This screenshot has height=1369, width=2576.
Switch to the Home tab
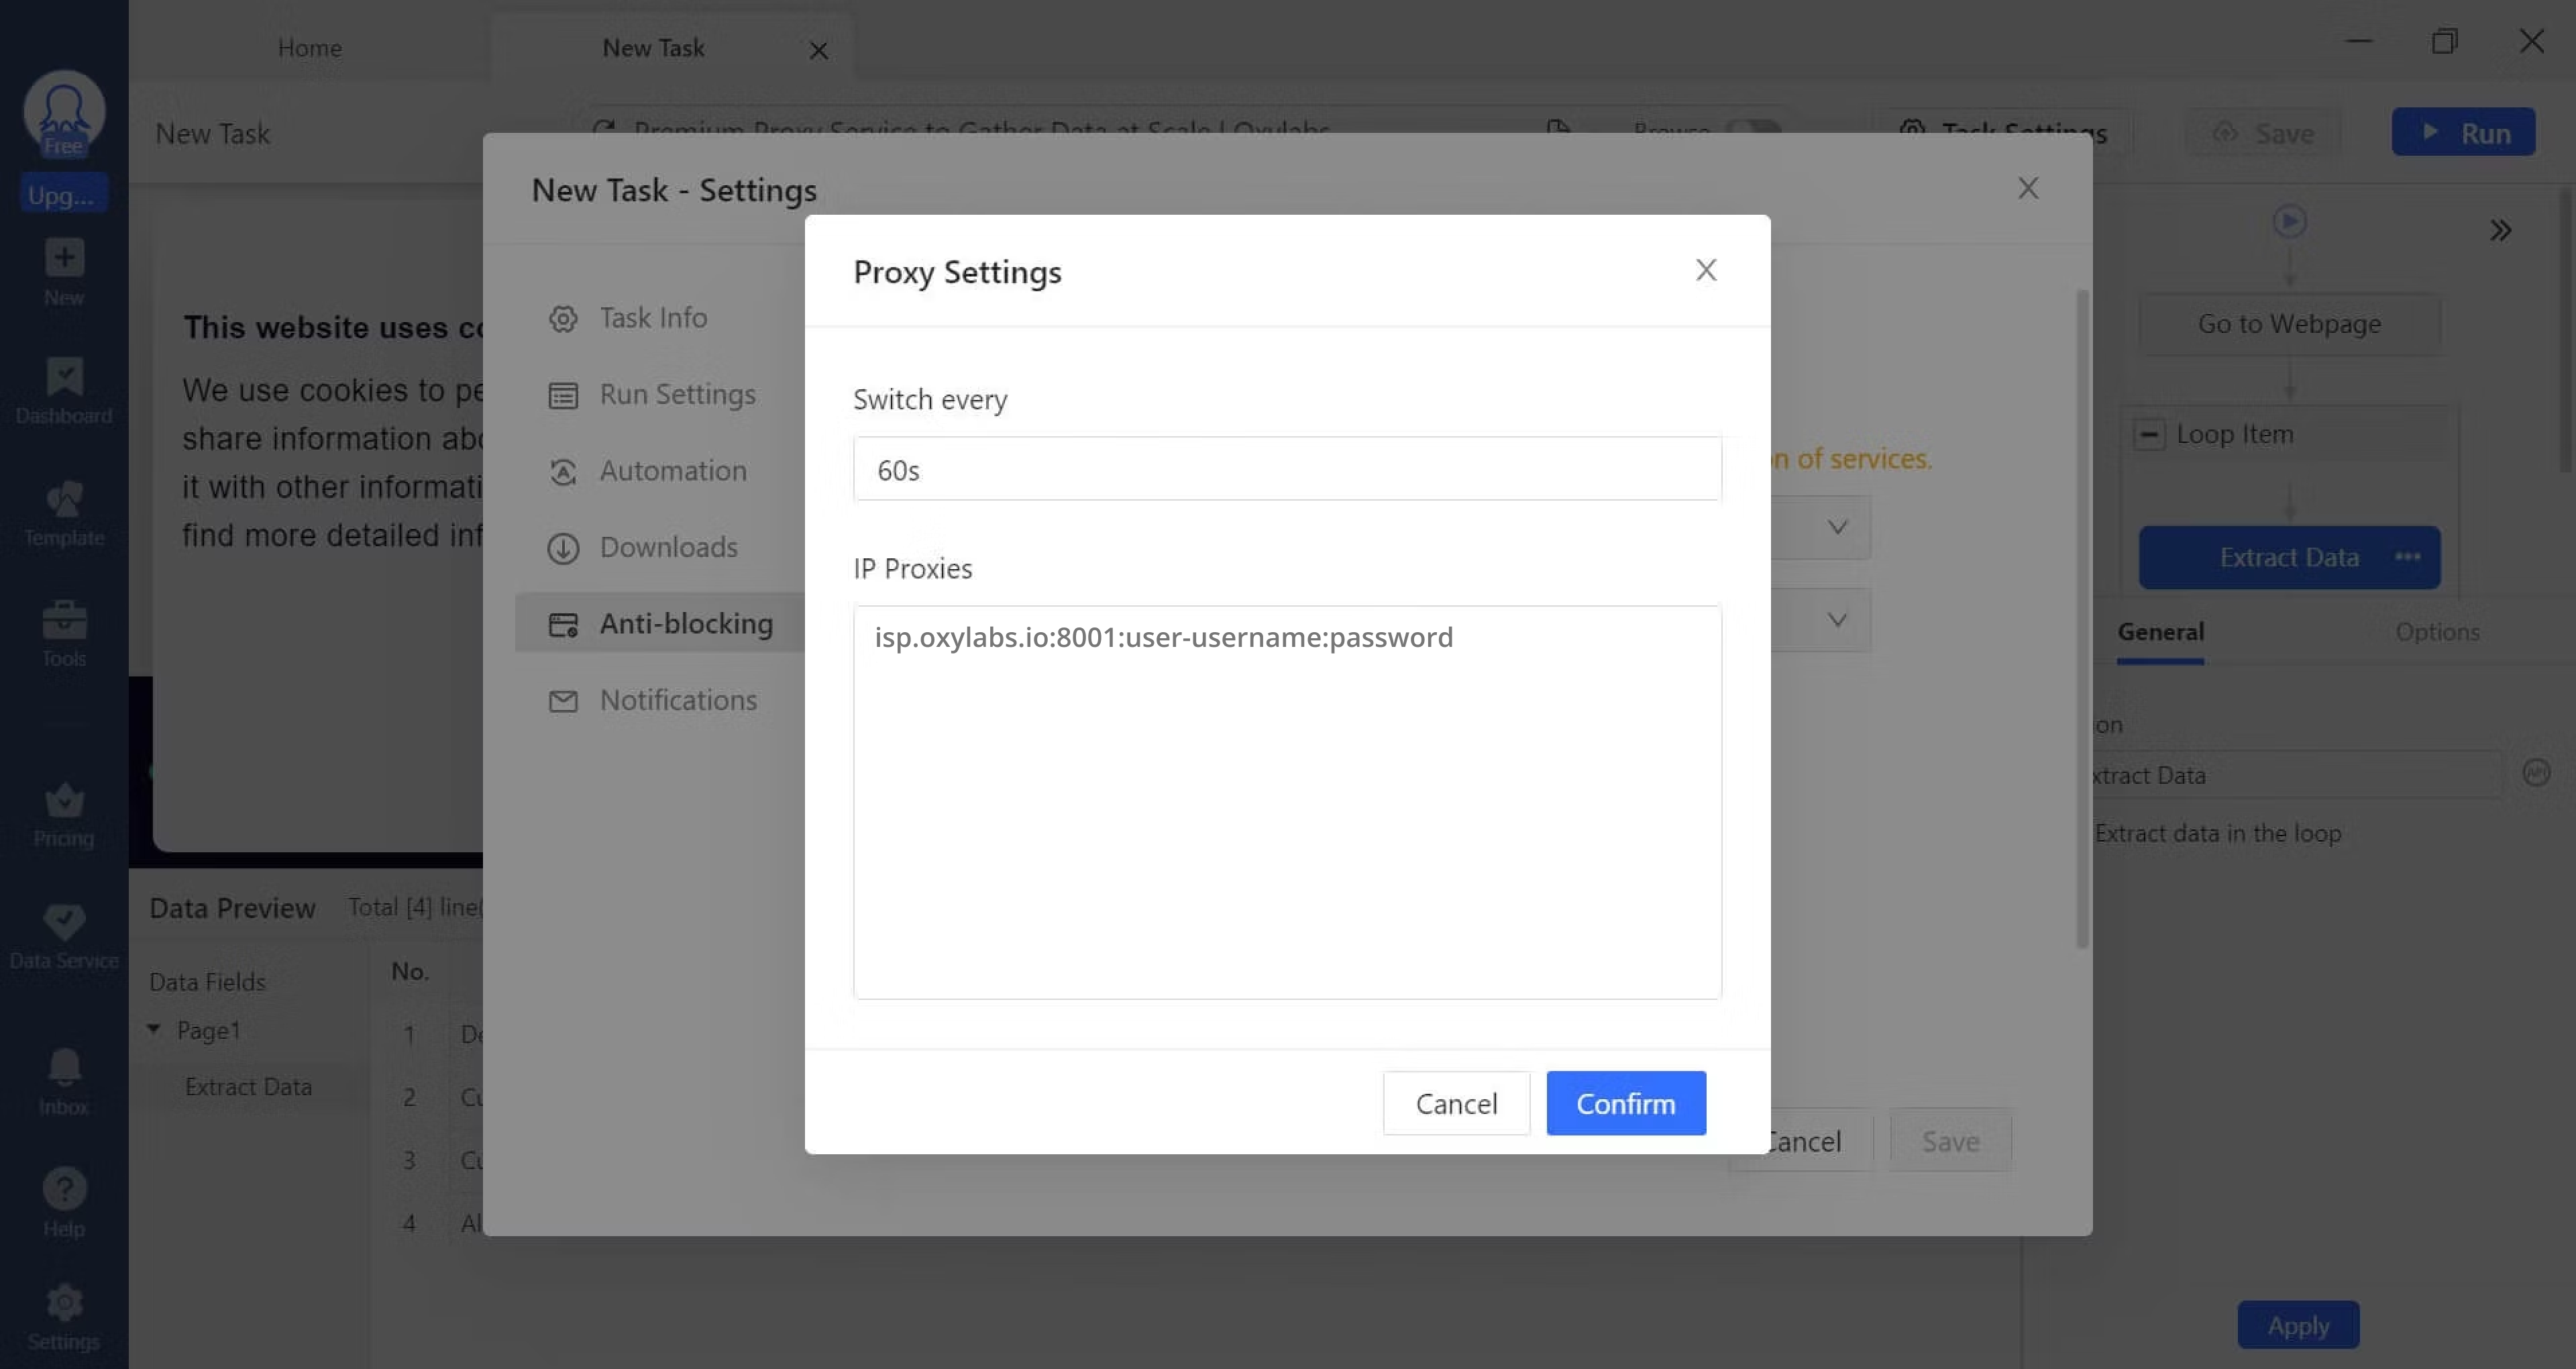309,48
